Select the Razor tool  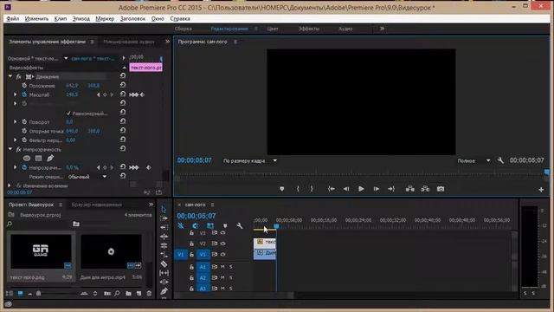[x=164, y=263]
